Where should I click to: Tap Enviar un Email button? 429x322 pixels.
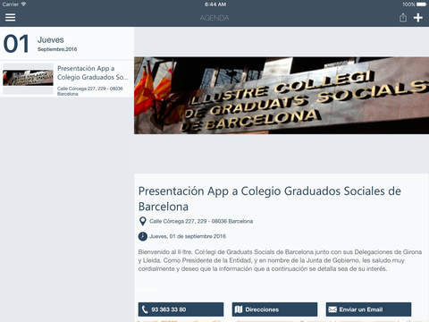click(x=368, y=309)
